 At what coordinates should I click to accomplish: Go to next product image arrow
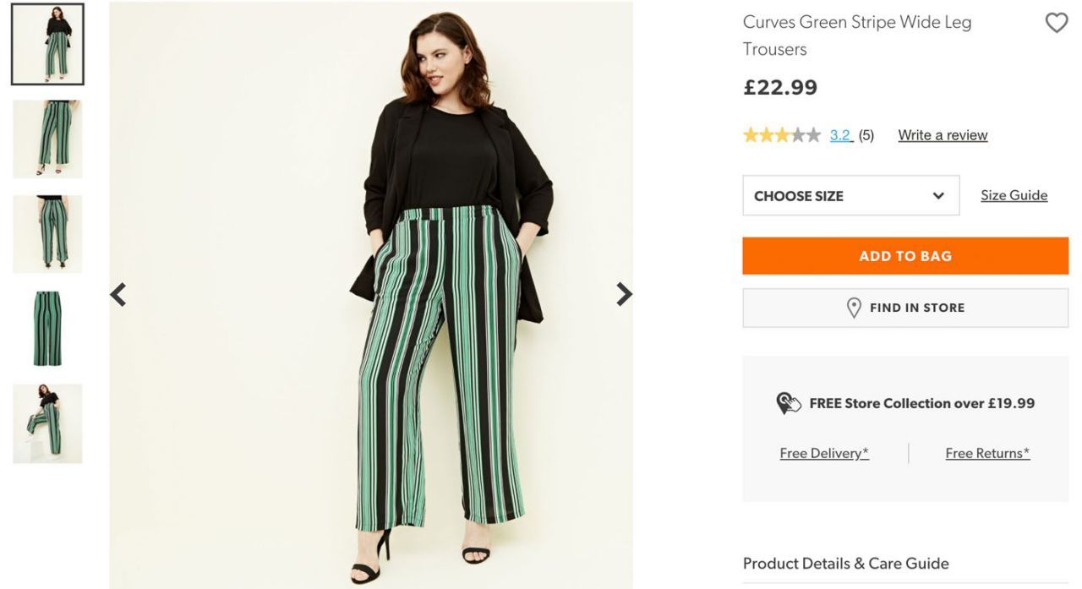coord(624,294)
